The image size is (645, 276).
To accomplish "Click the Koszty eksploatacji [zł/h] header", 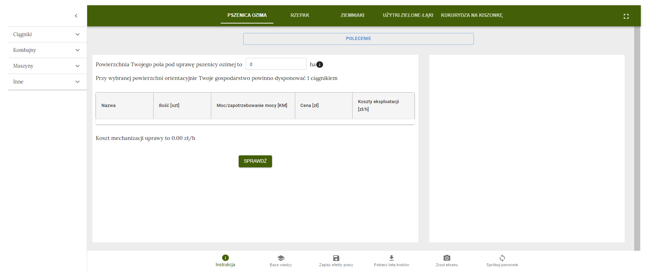I will pyautogui.click(x=383, y=106).
